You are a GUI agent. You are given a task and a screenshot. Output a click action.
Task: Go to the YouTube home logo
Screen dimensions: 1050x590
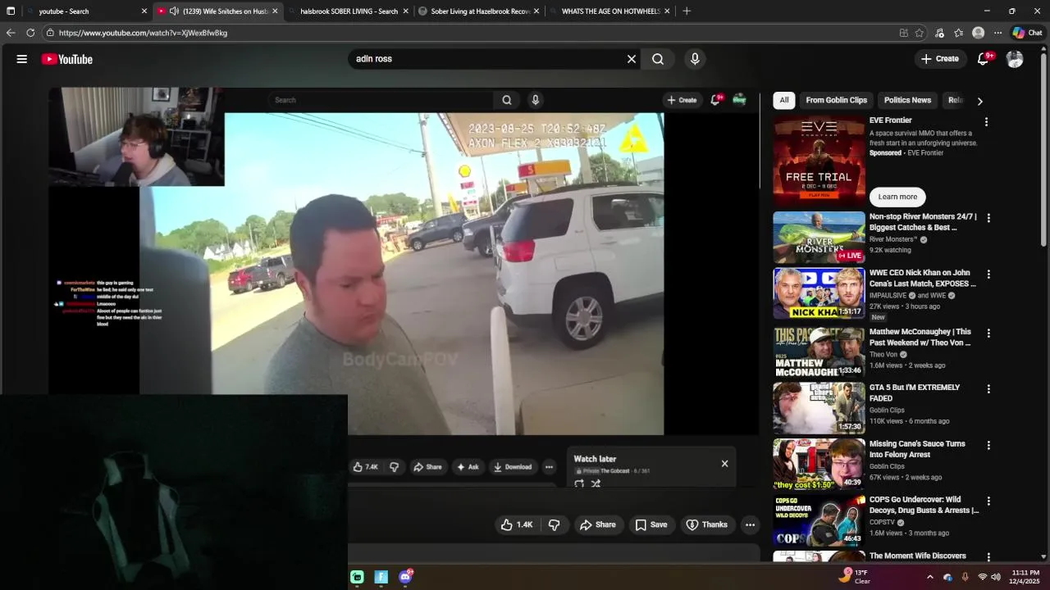(x=67, y=59)
